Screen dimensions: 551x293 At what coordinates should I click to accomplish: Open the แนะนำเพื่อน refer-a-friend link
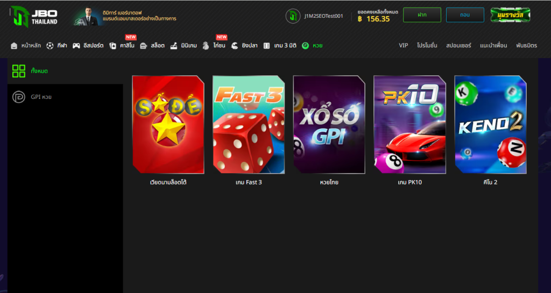coord(493,46)
